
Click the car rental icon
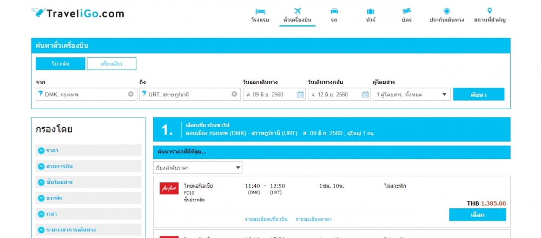334,11
